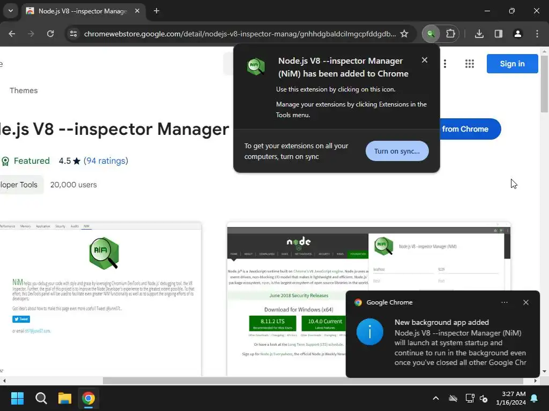Click Remove from Chrome button
Viewport: 549px width, 411px height.
pyautogui.click(x=470, y=129)
